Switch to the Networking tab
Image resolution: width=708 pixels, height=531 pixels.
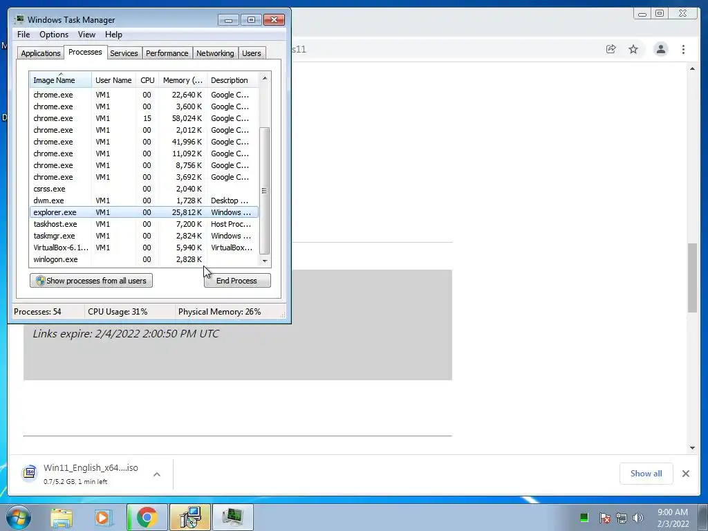click(x=215, y=53)
